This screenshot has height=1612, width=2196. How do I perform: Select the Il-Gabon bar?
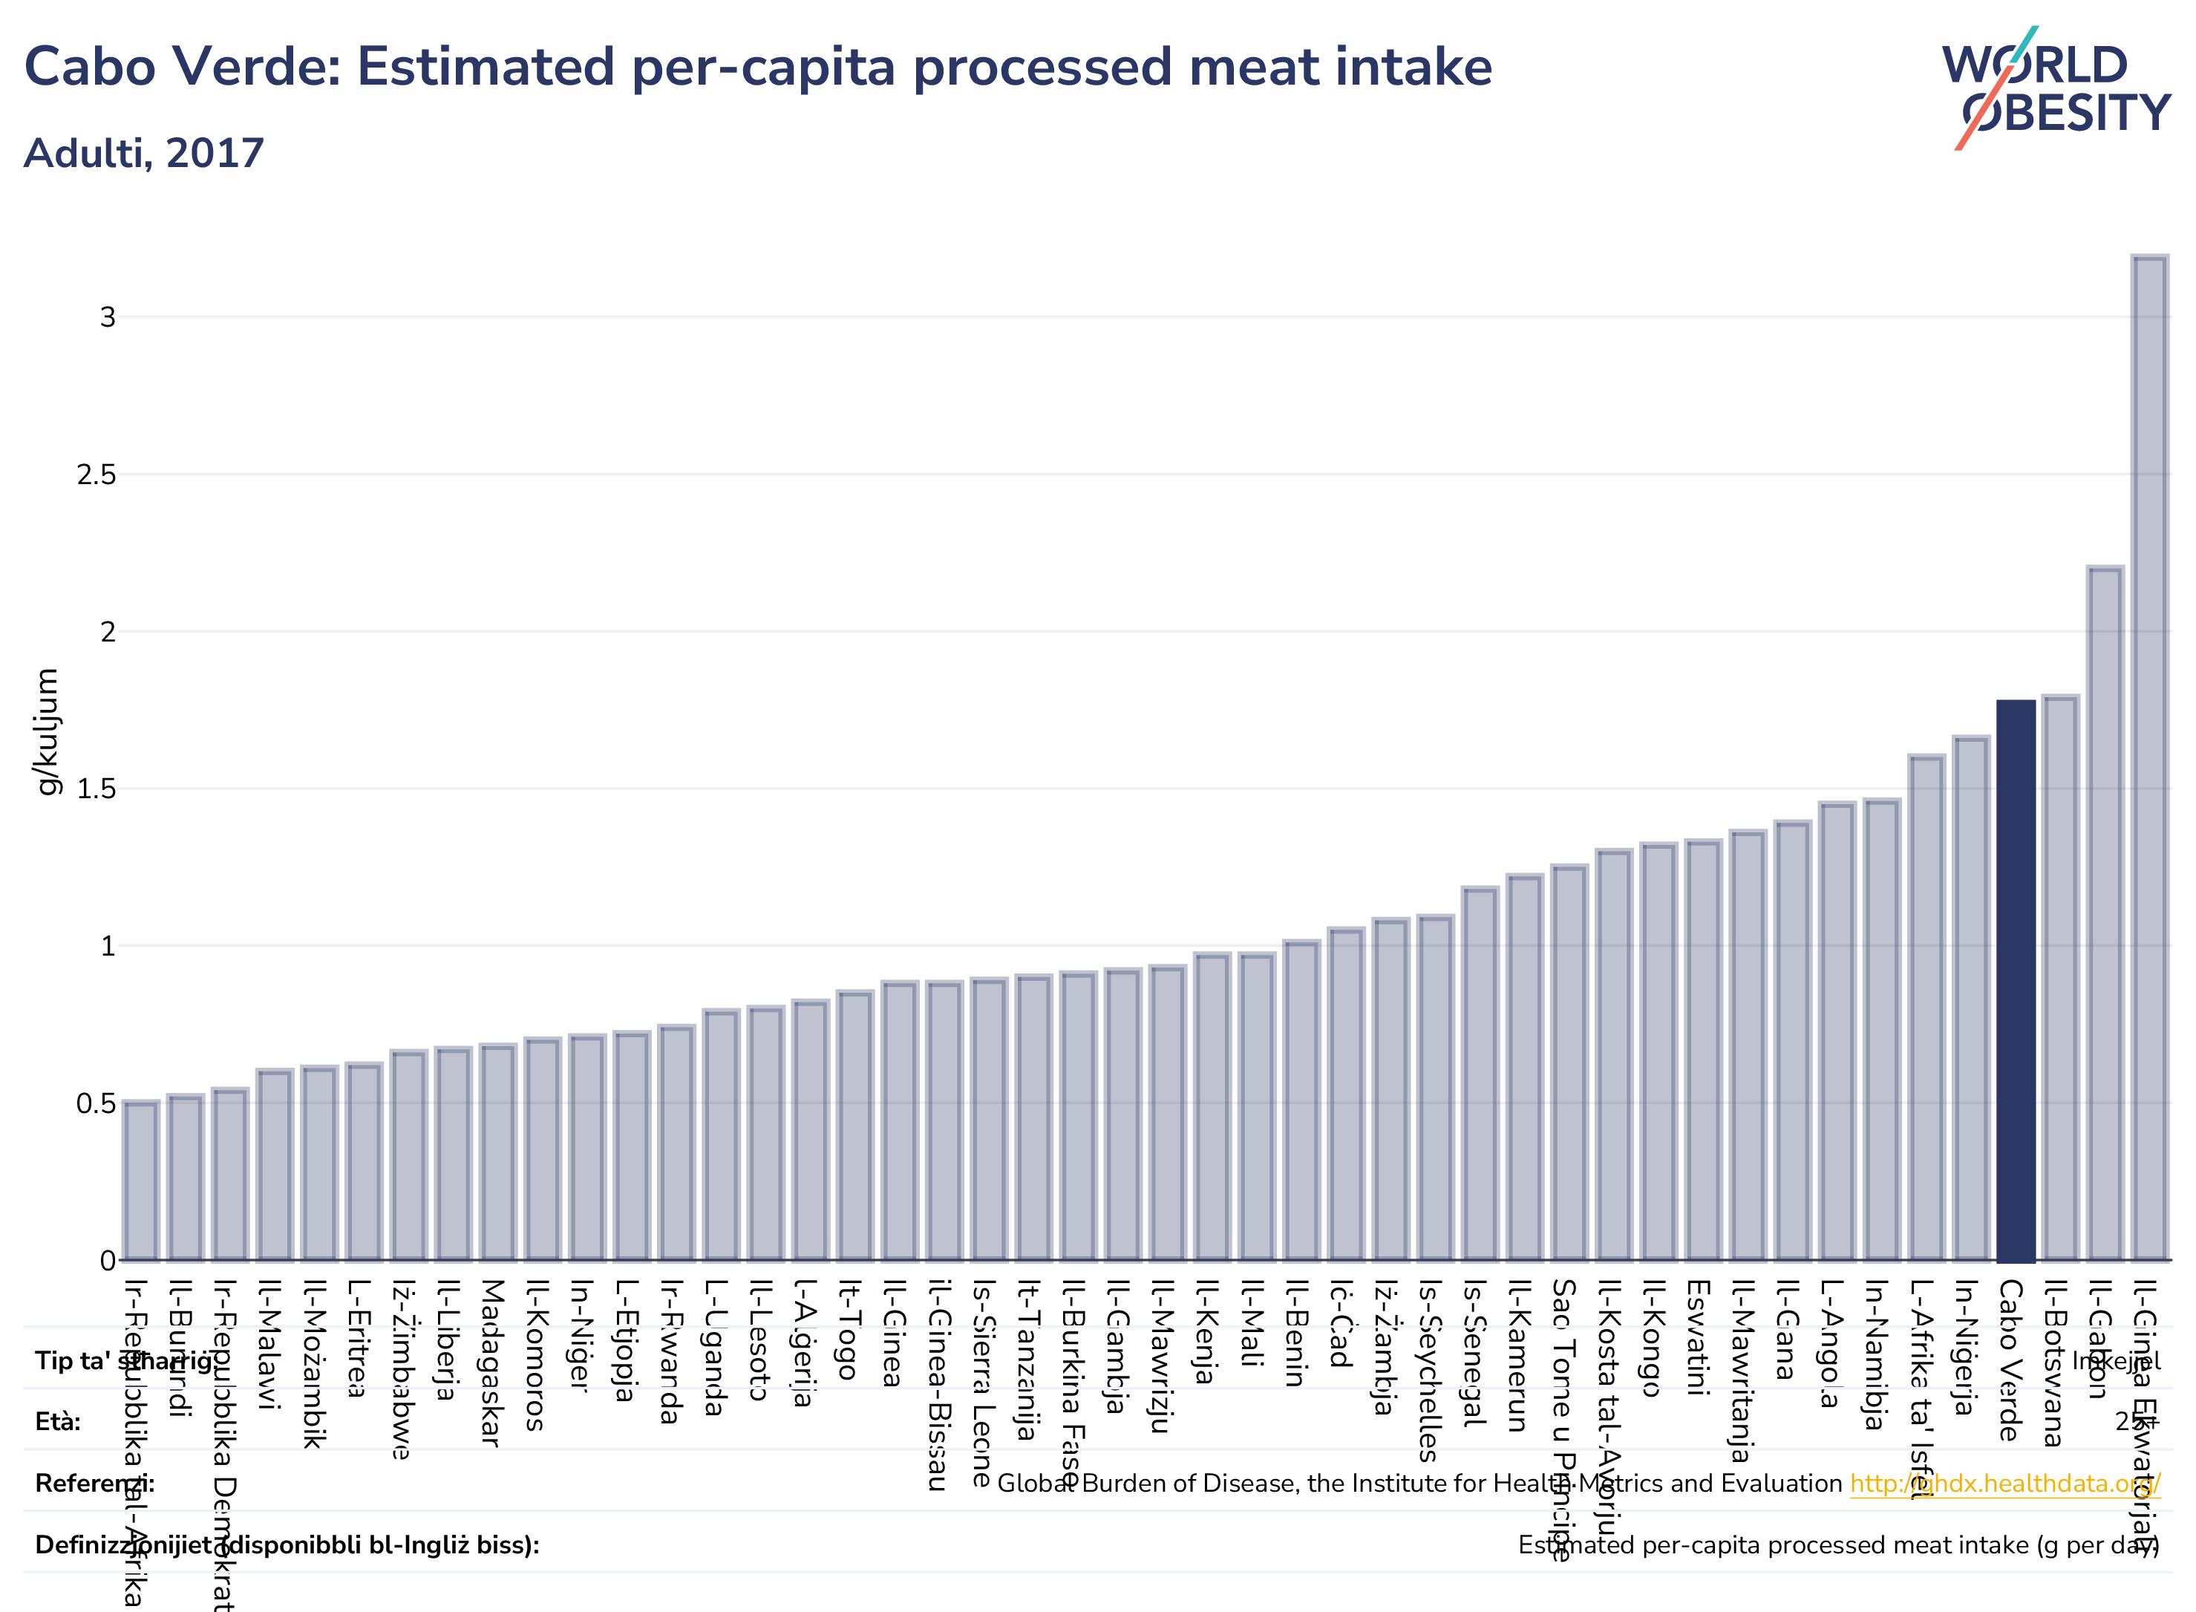2105,913
